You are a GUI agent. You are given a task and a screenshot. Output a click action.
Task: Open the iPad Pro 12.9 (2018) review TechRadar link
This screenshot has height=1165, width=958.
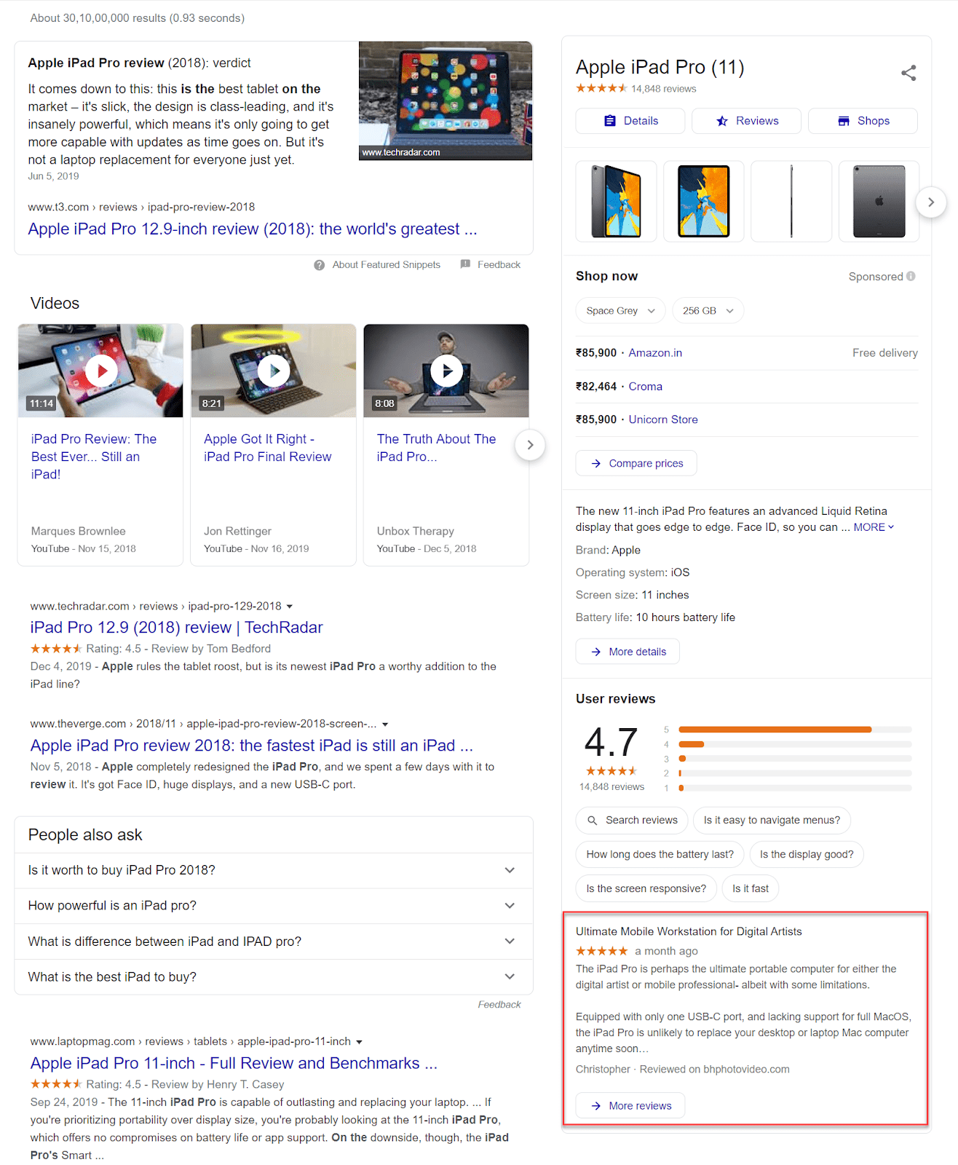pos(176,628)
